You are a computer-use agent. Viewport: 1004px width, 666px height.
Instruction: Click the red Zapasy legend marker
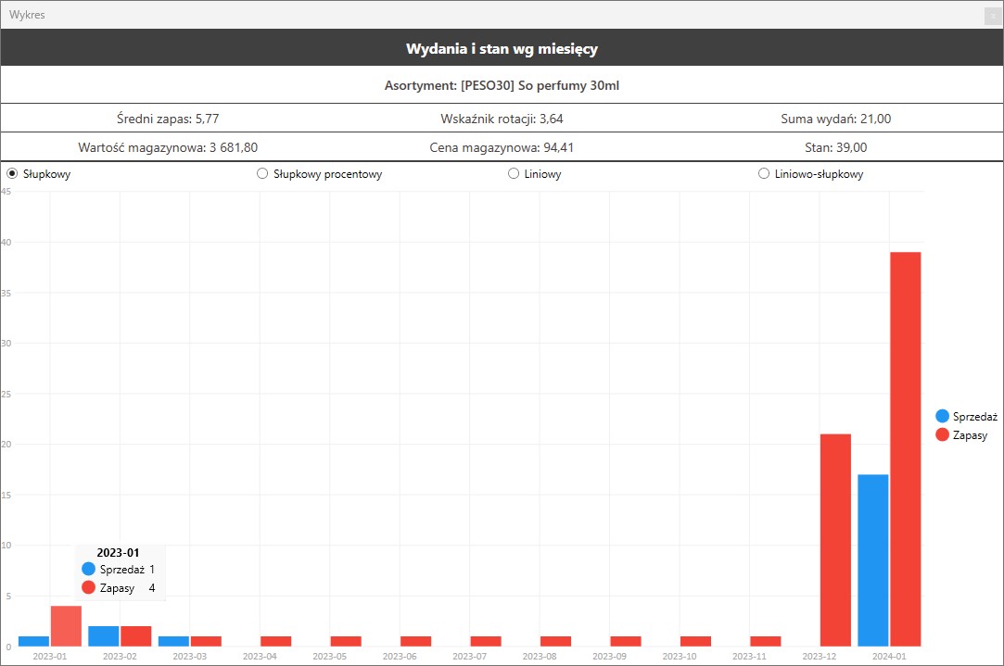point(943,435)
